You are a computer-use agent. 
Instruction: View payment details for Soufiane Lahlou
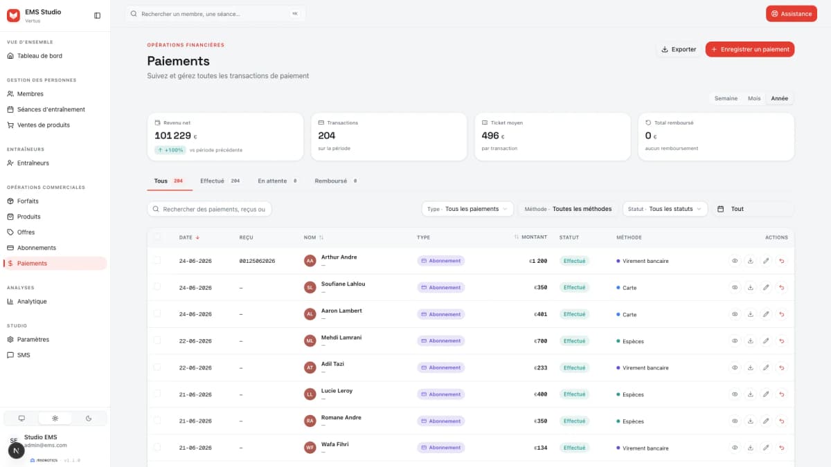(735, 287)
